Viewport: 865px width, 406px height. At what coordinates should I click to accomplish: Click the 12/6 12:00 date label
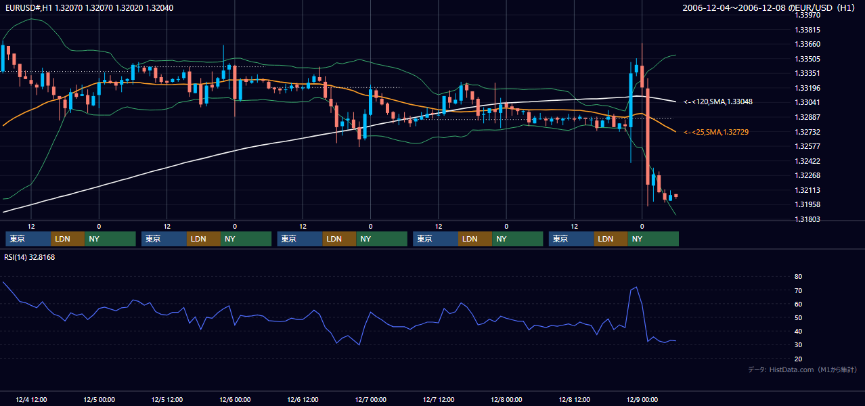pos(303,400)
